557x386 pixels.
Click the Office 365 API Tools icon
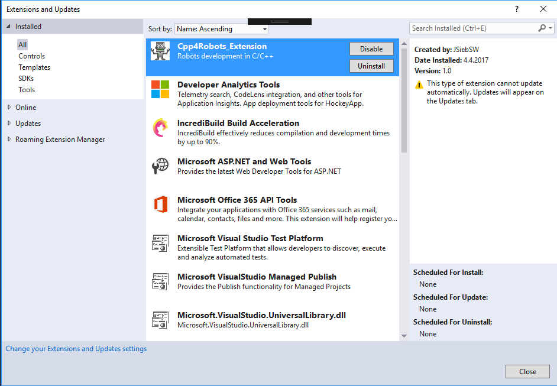161,204
